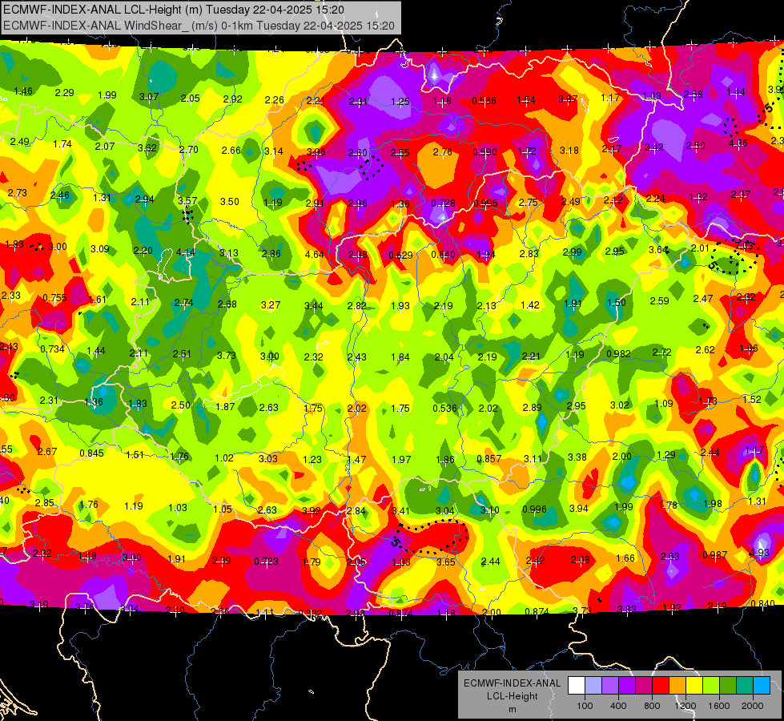Click the legend title ECMWF-INDEX-ANAL
Screen dimensions: 784x721
click(x=512, y=683)
